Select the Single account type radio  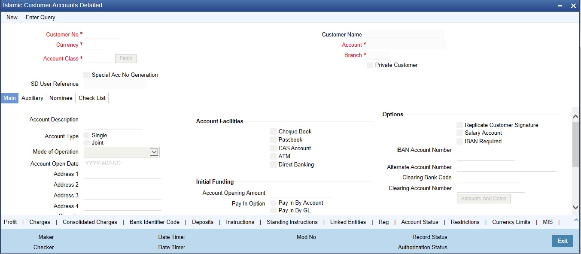pyautogui.click(x=87, y=135)
